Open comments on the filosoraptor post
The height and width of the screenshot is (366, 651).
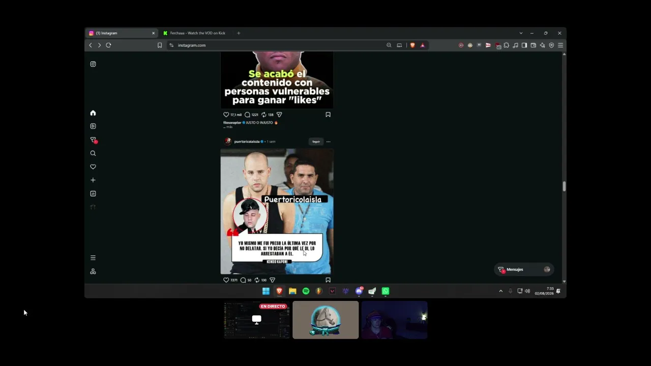247,115
